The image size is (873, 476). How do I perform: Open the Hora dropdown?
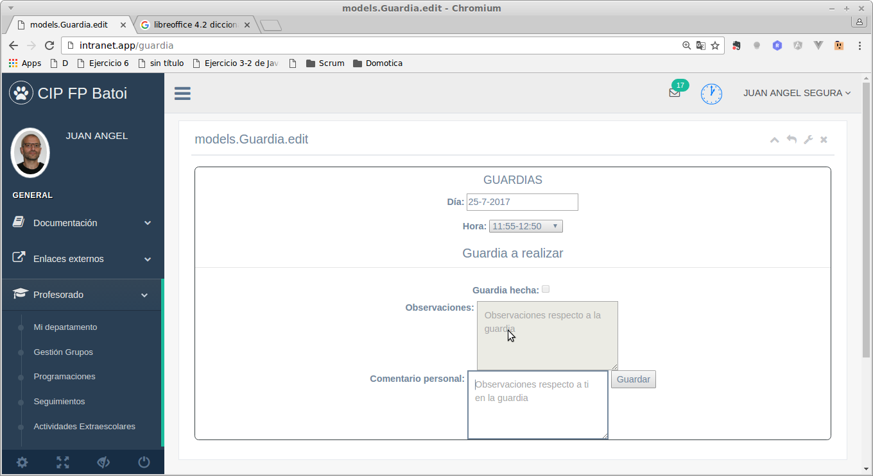(x=526, y=226)
